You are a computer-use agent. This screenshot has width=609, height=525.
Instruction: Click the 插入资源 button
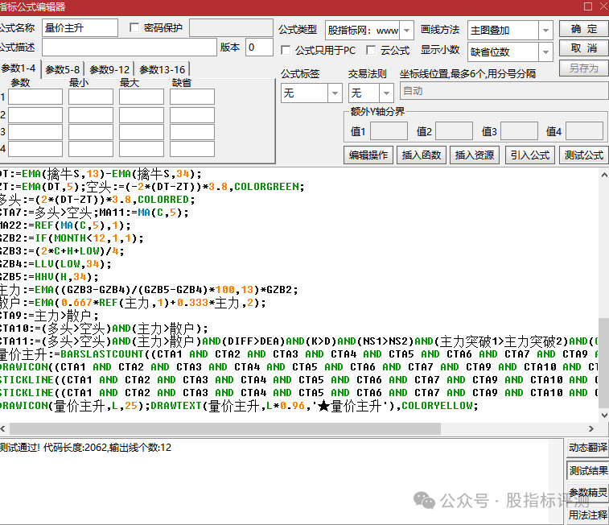[475, 155]
